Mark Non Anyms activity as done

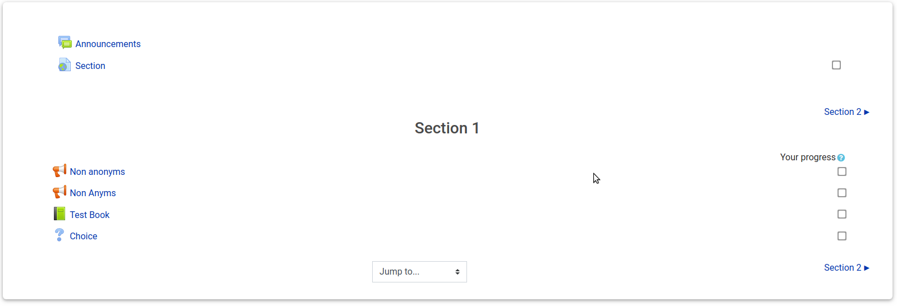842,193
